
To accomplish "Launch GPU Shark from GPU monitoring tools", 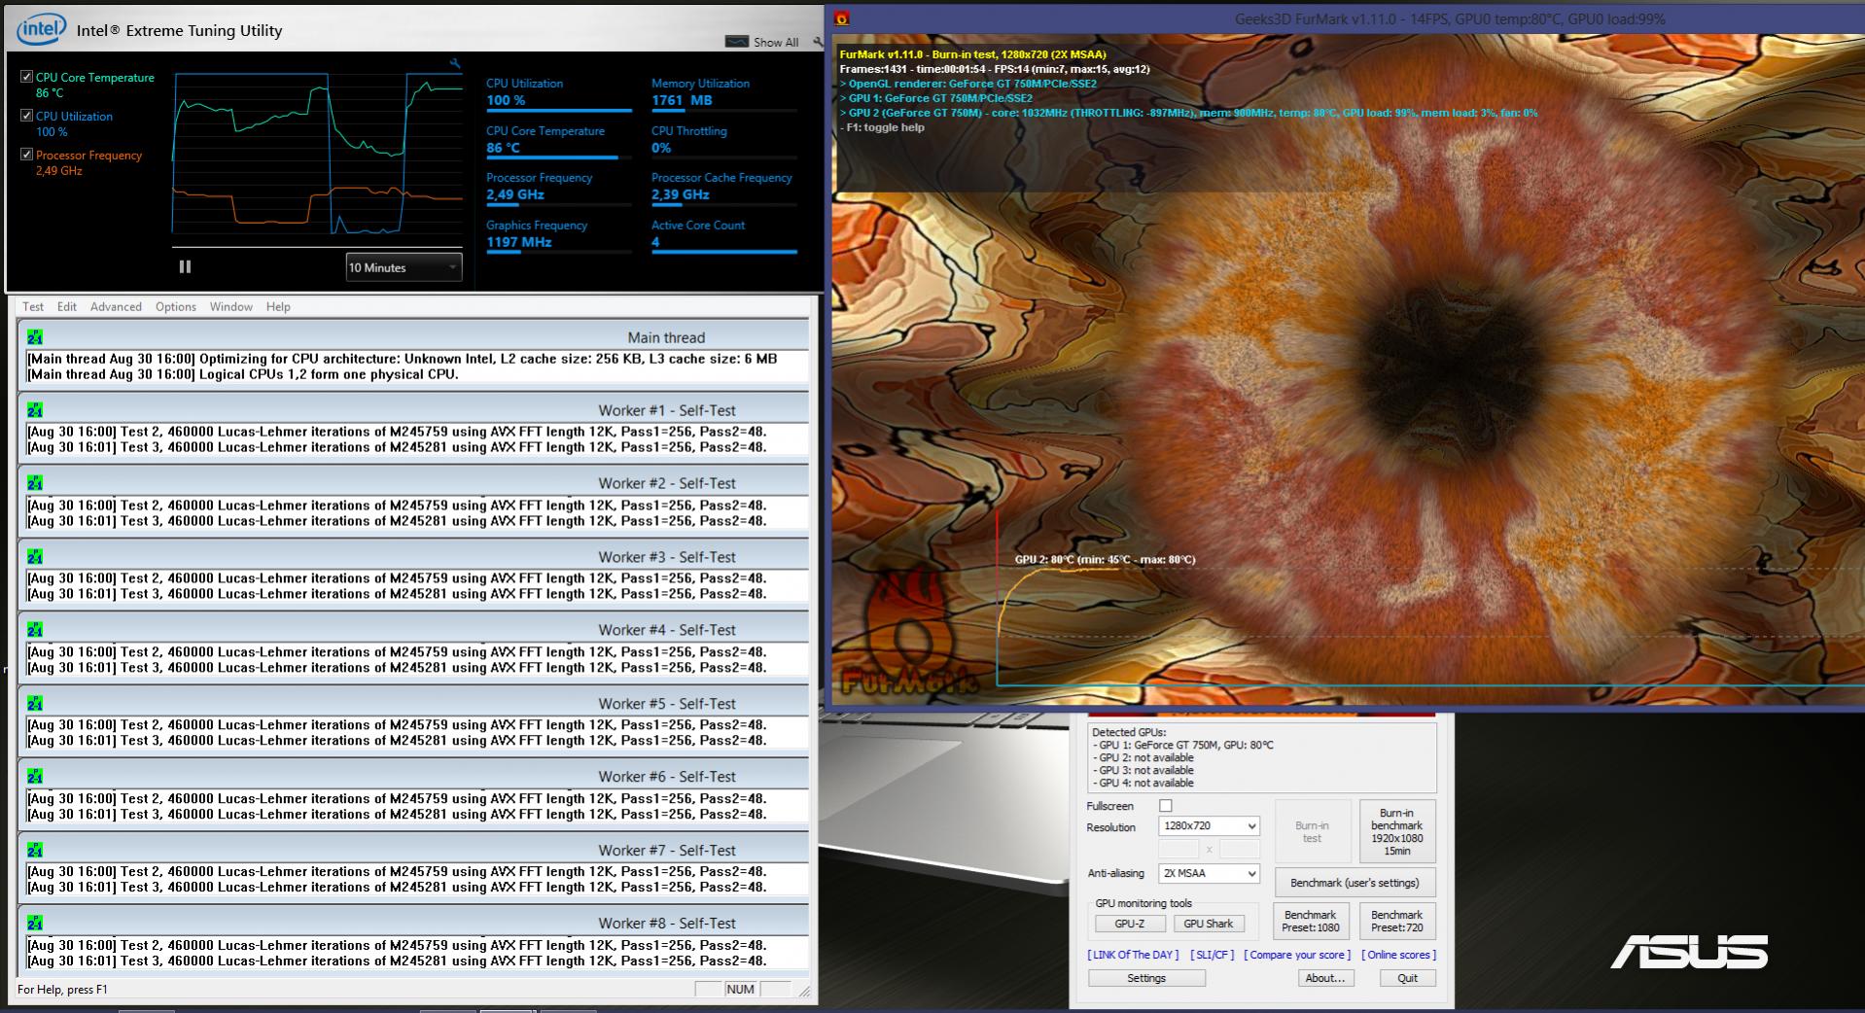I will click(x=1208, y=924).
